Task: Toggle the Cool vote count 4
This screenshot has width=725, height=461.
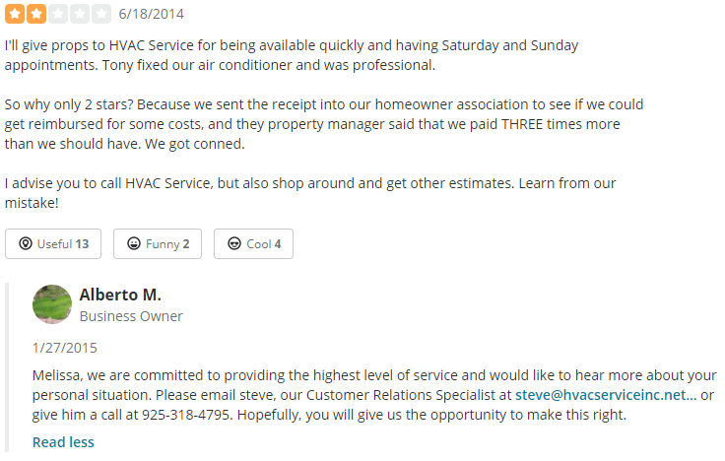Action: pos(277,244)
